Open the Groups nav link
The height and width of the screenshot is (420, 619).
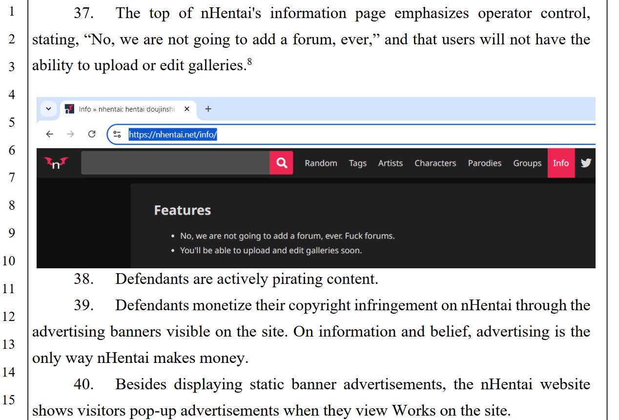(x=527, y=163)
